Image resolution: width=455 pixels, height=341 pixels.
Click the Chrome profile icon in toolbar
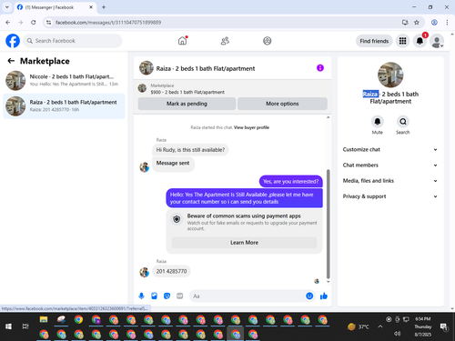point(434,23)
